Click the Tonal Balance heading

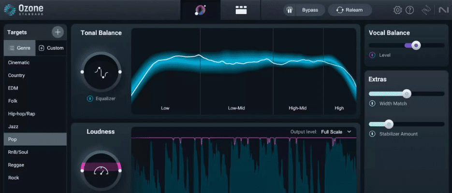click(101, 33)
